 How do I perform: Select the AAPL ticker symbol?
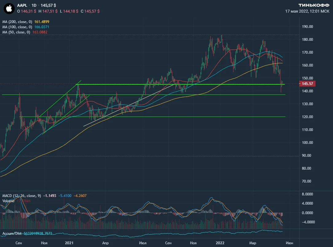(x=22, y=5)
